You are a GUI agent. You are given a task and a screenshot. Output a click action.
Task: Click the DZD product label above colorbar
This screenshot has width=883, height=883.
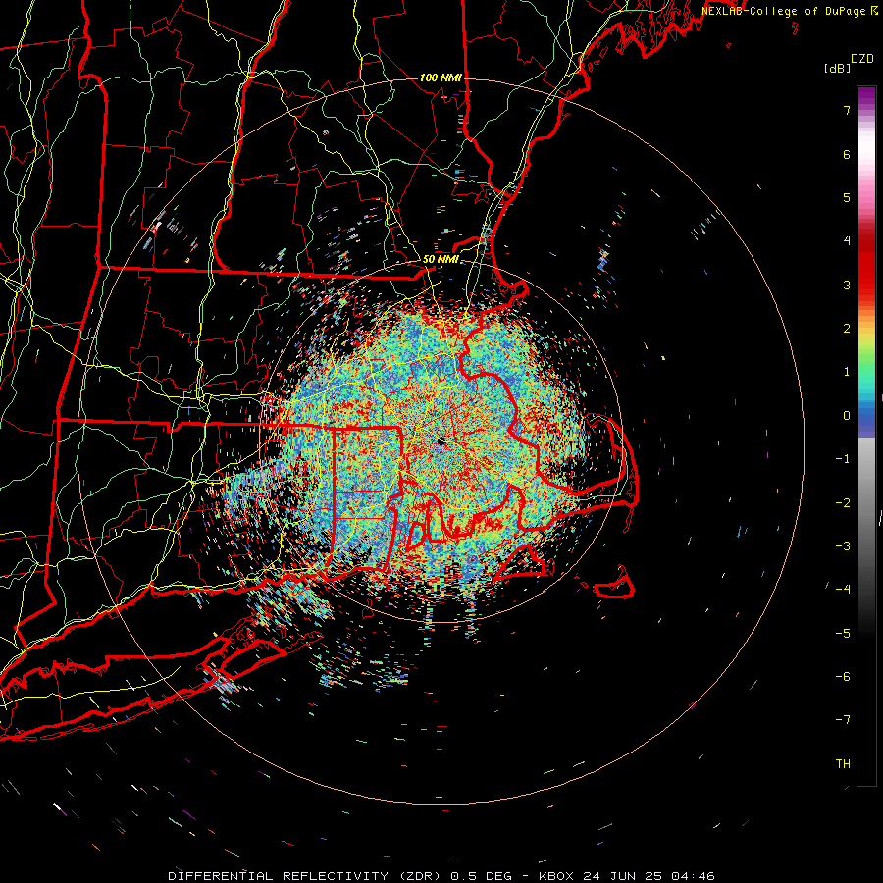(x=862, y=59)
